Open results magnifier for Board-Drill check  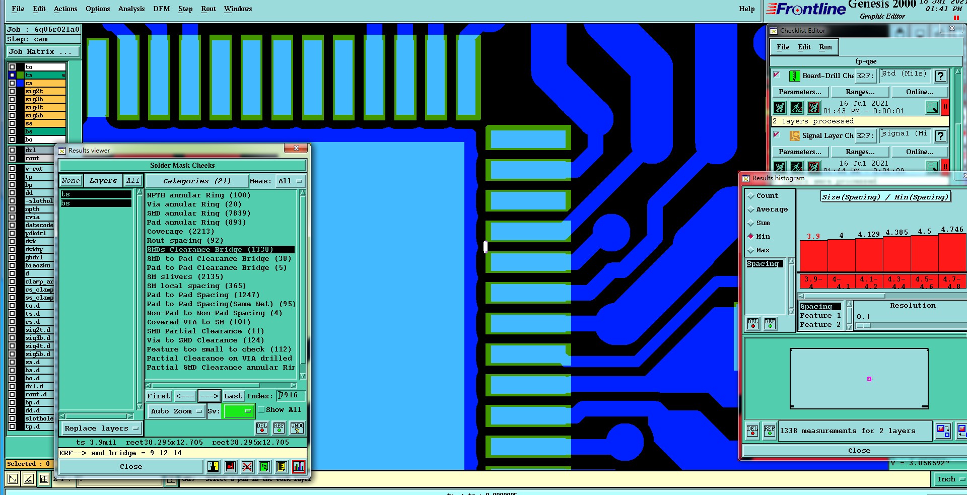pos(932,107)
